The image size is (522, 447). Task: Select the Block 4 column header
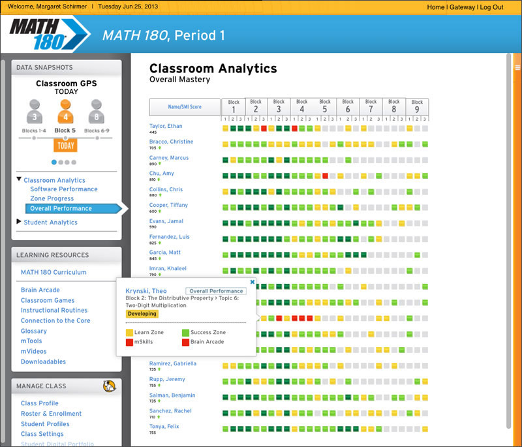point(301,106)
